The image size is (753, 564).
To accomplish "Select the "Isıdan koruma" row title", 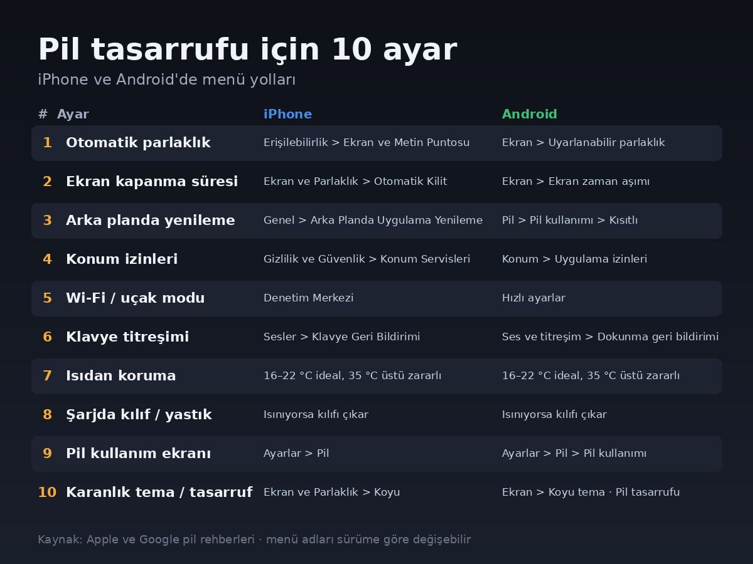I will pos(121,376).
